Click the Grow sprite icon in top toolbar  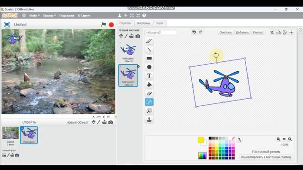tap(132, 16)
